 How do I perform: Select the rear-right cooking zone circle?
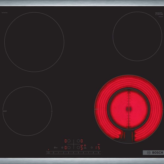point(78,141)
